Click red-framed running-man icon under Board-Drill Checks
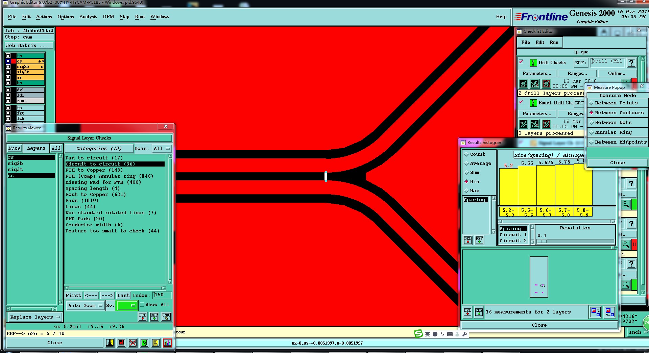 pyautogui.click(x=546, y=124)
